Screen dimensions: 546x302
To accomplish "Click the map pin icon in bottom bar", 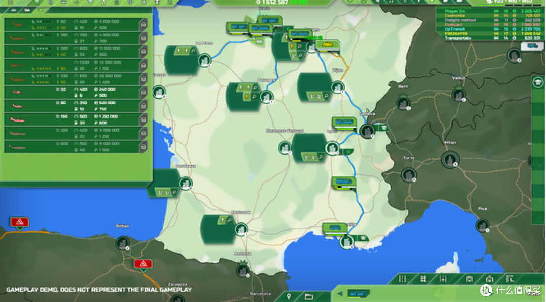I will click(289, 297).
